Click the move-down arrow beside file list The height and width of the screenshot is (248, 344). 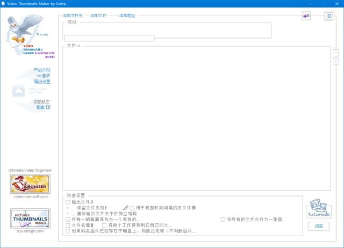335,62
